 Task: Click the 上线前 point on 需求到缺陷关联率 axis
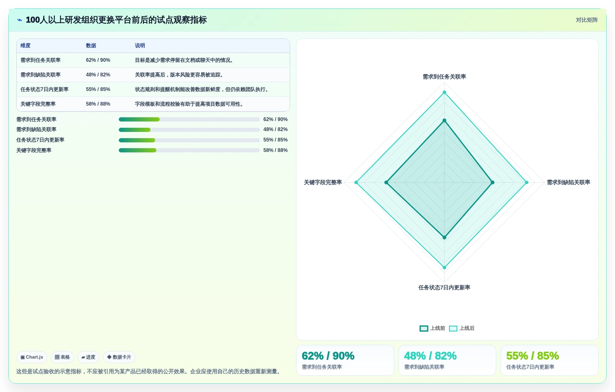pos(493,182)
